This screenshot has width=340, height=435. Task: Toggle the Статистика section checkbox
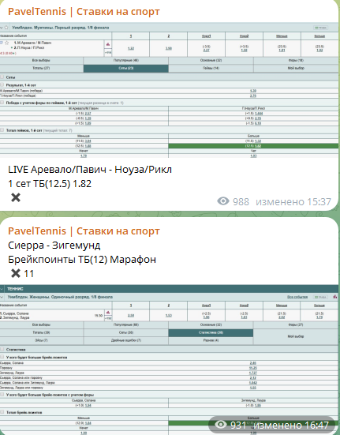click(x=2, y=350)
